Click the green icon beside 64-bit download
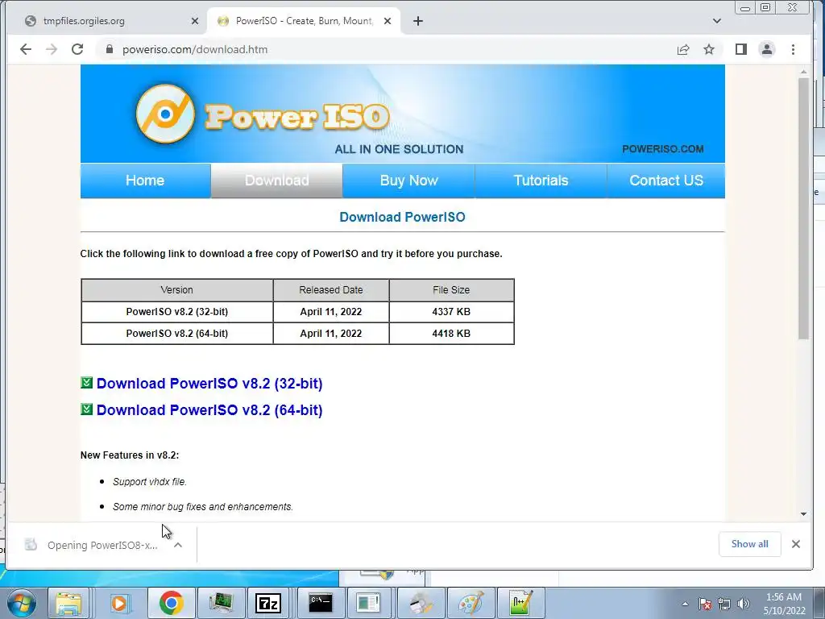 [x=87, y=409]
